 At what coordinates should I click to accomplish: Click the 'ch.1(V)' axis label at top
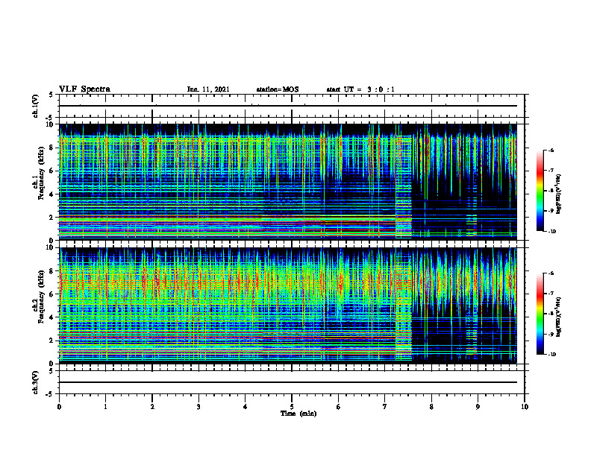click(x=36, y=106)
